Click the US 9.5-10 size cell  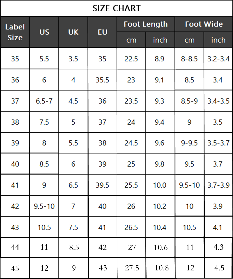tap(44, 206)
